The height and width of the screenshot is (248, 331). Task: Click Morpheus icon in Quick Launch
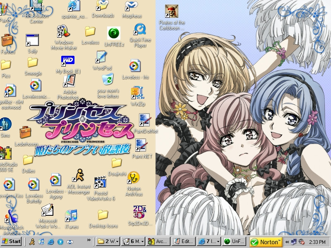pyautogui.click(x=70, y=242)
